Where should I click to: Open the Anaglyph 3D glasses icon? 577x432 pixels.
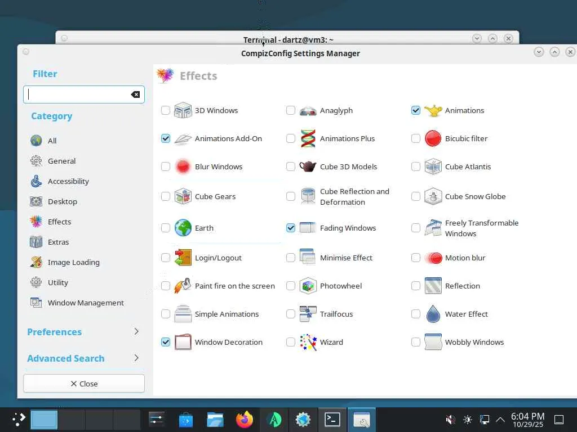(308, 110)
